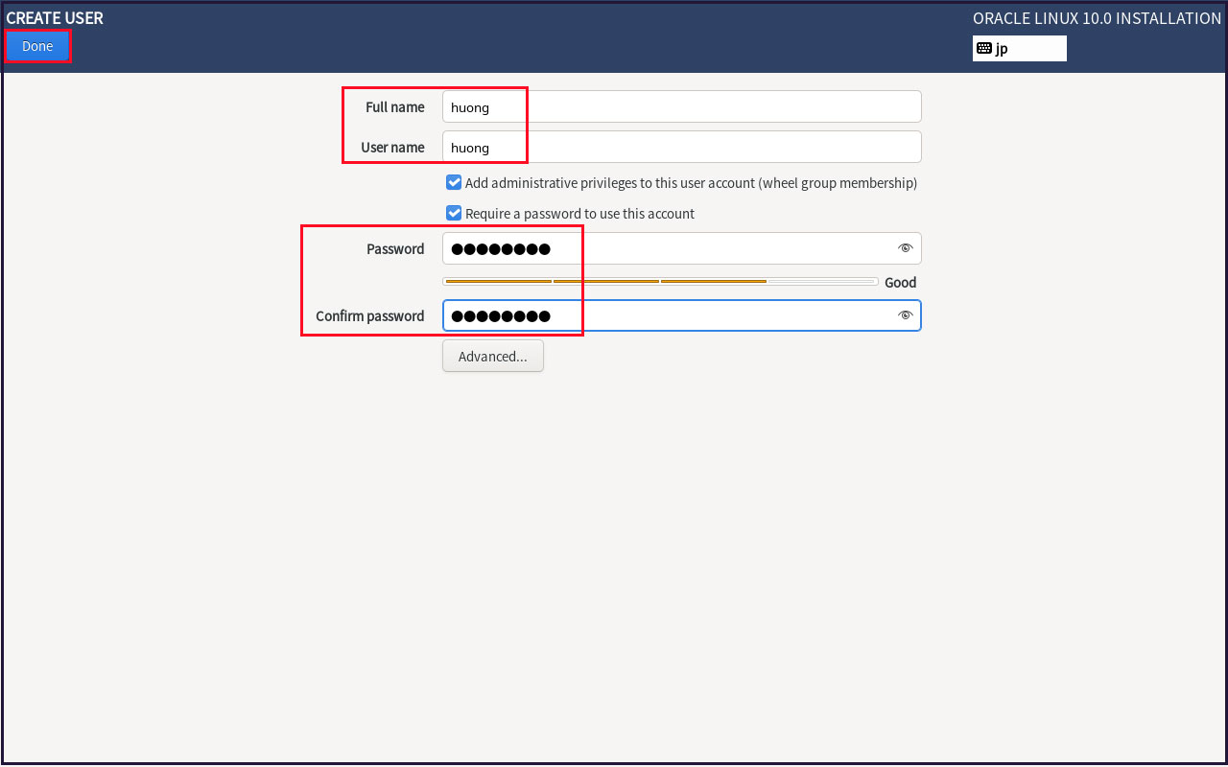Click the CREATE USER title
Screen dimensions: 1228x767
(x=55, y=18)
